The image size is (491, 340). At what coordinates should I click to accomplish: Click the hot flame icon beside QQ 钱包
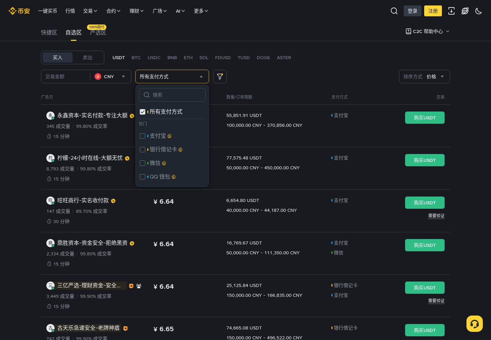(174, 177)
